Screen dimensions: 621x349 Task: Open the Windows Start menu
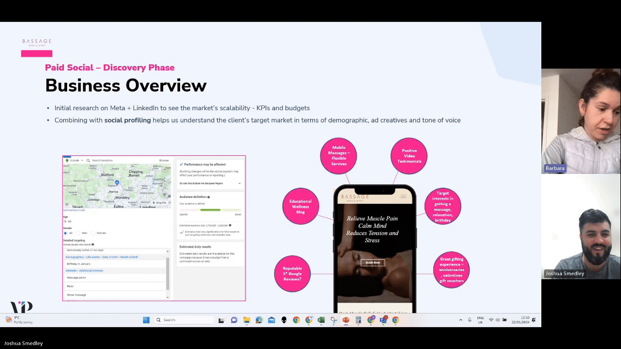coord(146,320)
